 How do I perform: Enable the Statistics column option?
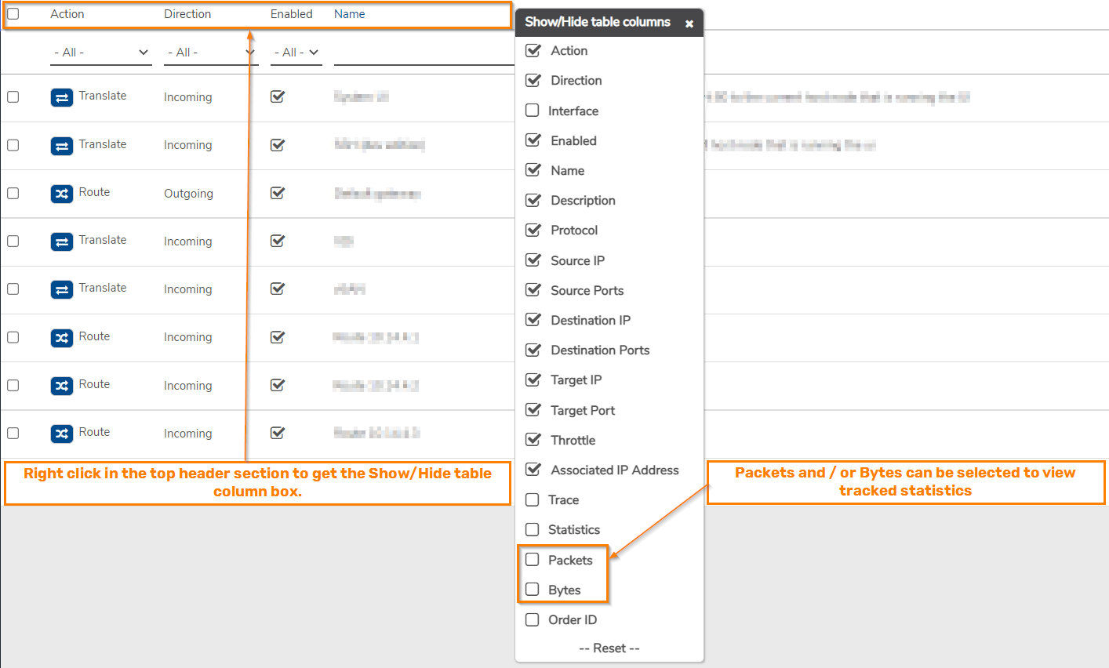(533, 529)
